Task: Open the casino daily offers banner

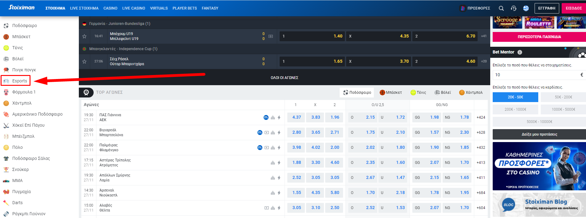Action: [540, 166]
